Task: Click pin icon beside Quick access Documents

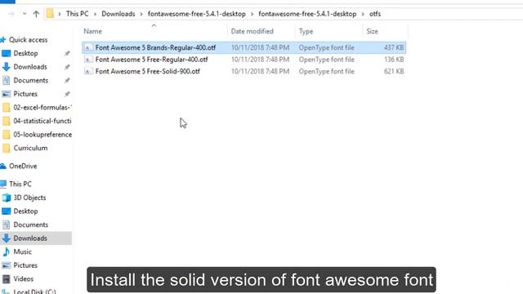Action: pyautogui.click(x=67, y=80)
